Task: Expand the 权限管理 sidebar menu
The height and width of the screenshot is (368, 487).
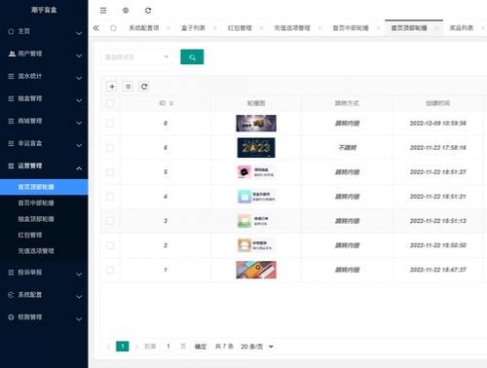Action: (x=44, y=317)
